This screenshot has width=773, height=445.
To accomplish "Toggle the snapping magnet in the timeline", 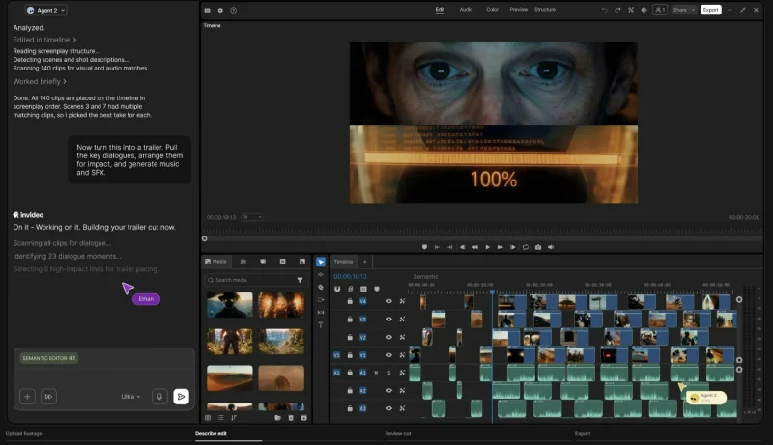I will [x=337, y=289].
